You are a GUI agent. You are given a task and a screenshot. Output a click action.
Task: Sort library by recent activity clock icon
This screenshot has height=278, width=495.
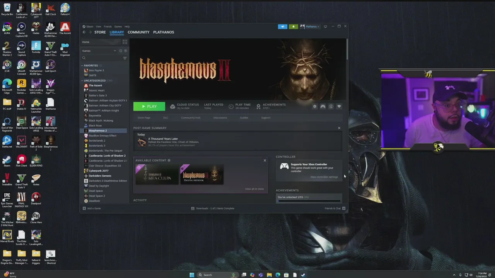tap(121, 51)
